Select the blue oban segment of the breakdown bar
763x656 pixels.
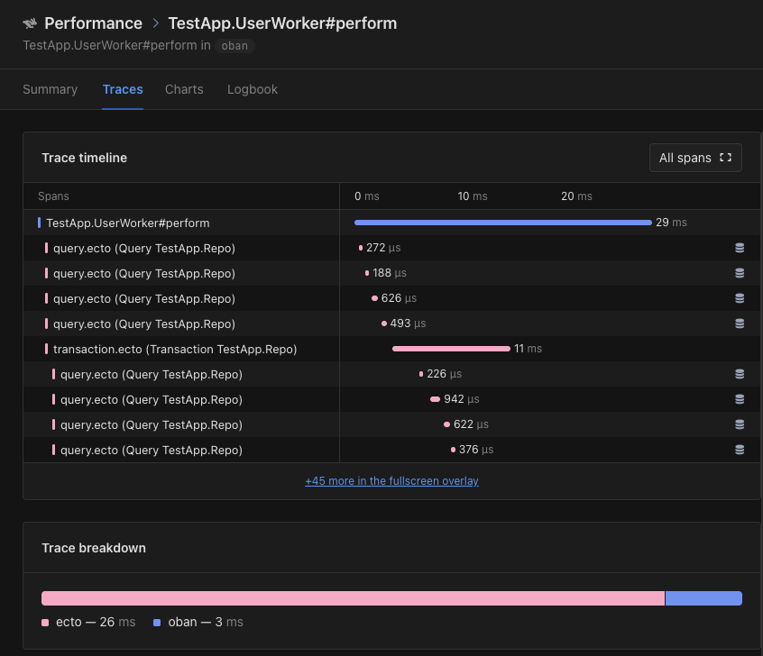pyautogui.click(x=703, y=598)
